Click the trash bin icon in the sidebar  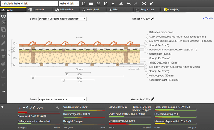pos(3,57)
